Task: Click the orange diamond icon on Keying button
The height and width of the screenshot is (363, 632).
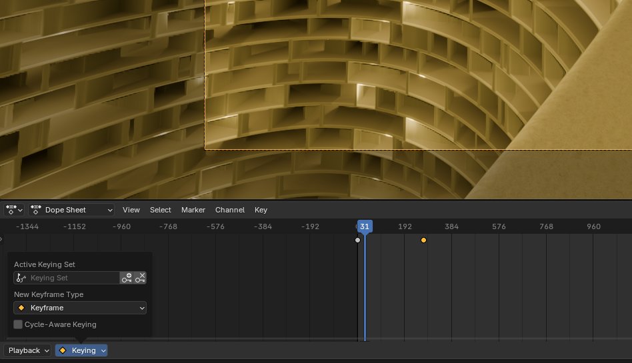Action: pos(63,350)
